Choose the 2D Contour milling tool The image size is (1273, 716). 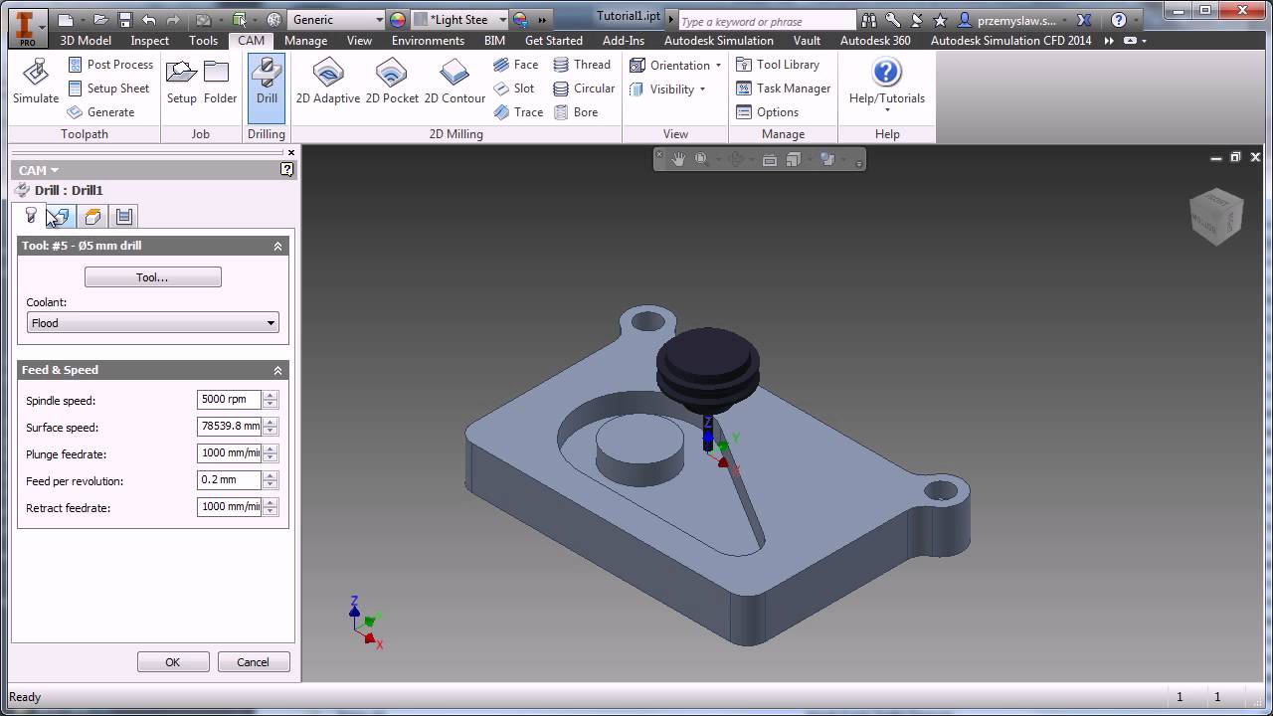(455, 82)
